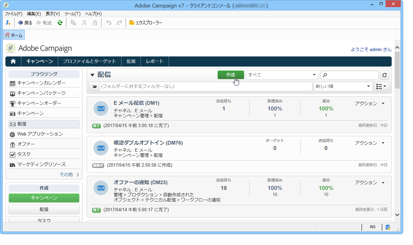
Task: Click the undo arrow icon
Action: point(108,23)
